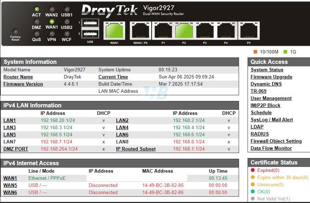Open Data Flow Monitor link
The width and height of the screenshot is (310, 203).
(x=271, y=148)
